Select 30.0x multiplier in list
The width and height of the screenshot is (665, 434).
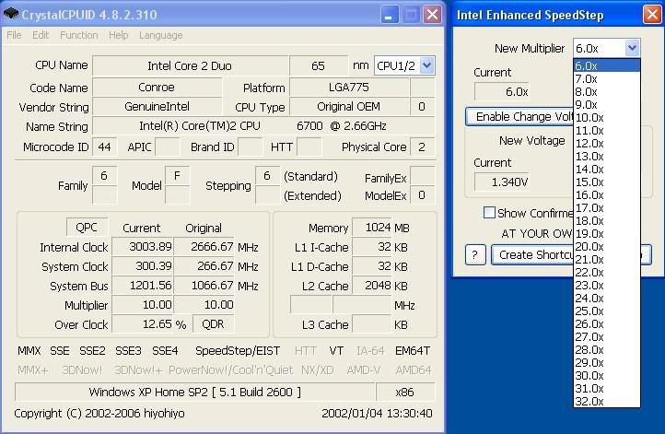[x=606, y=375]
